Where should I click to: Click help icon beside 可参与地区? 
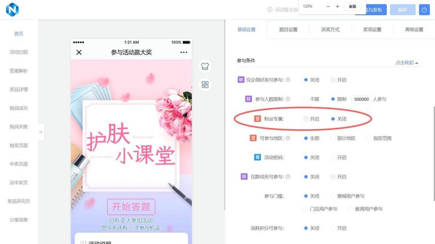coord(288,138)
